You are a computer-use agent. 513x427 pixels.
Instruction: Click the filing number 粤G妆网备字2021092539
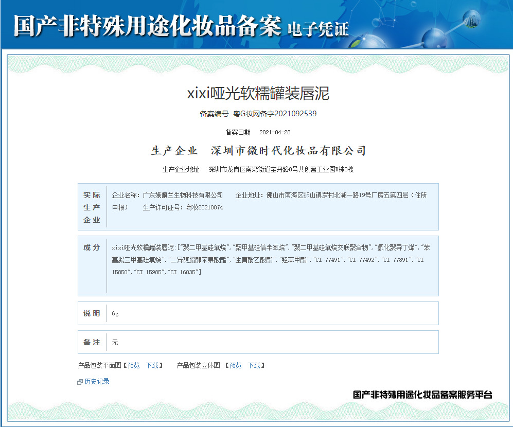[275, 114]
